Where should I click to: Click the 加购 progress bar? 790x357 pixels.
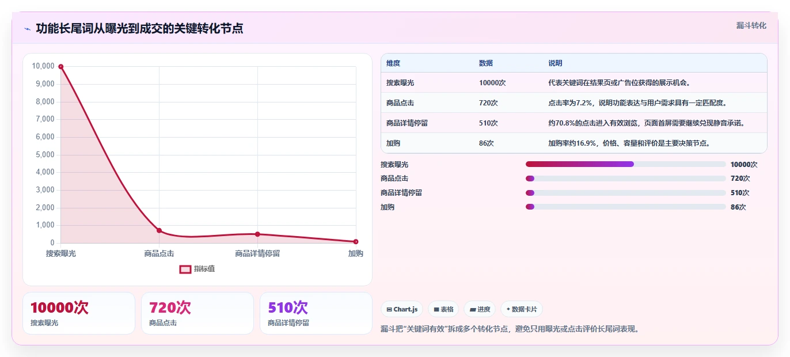click(x=625, y=207)
